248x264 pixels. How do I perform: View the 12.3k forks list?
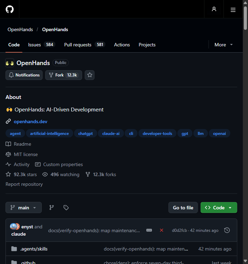point(101,174)
